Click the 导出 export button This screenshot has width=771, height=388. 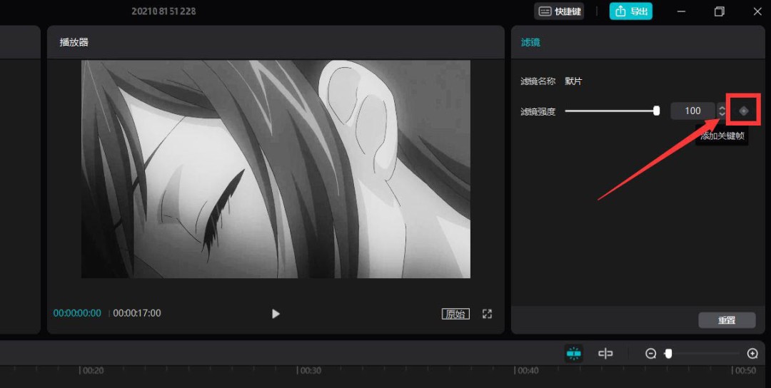click(631, 11)
